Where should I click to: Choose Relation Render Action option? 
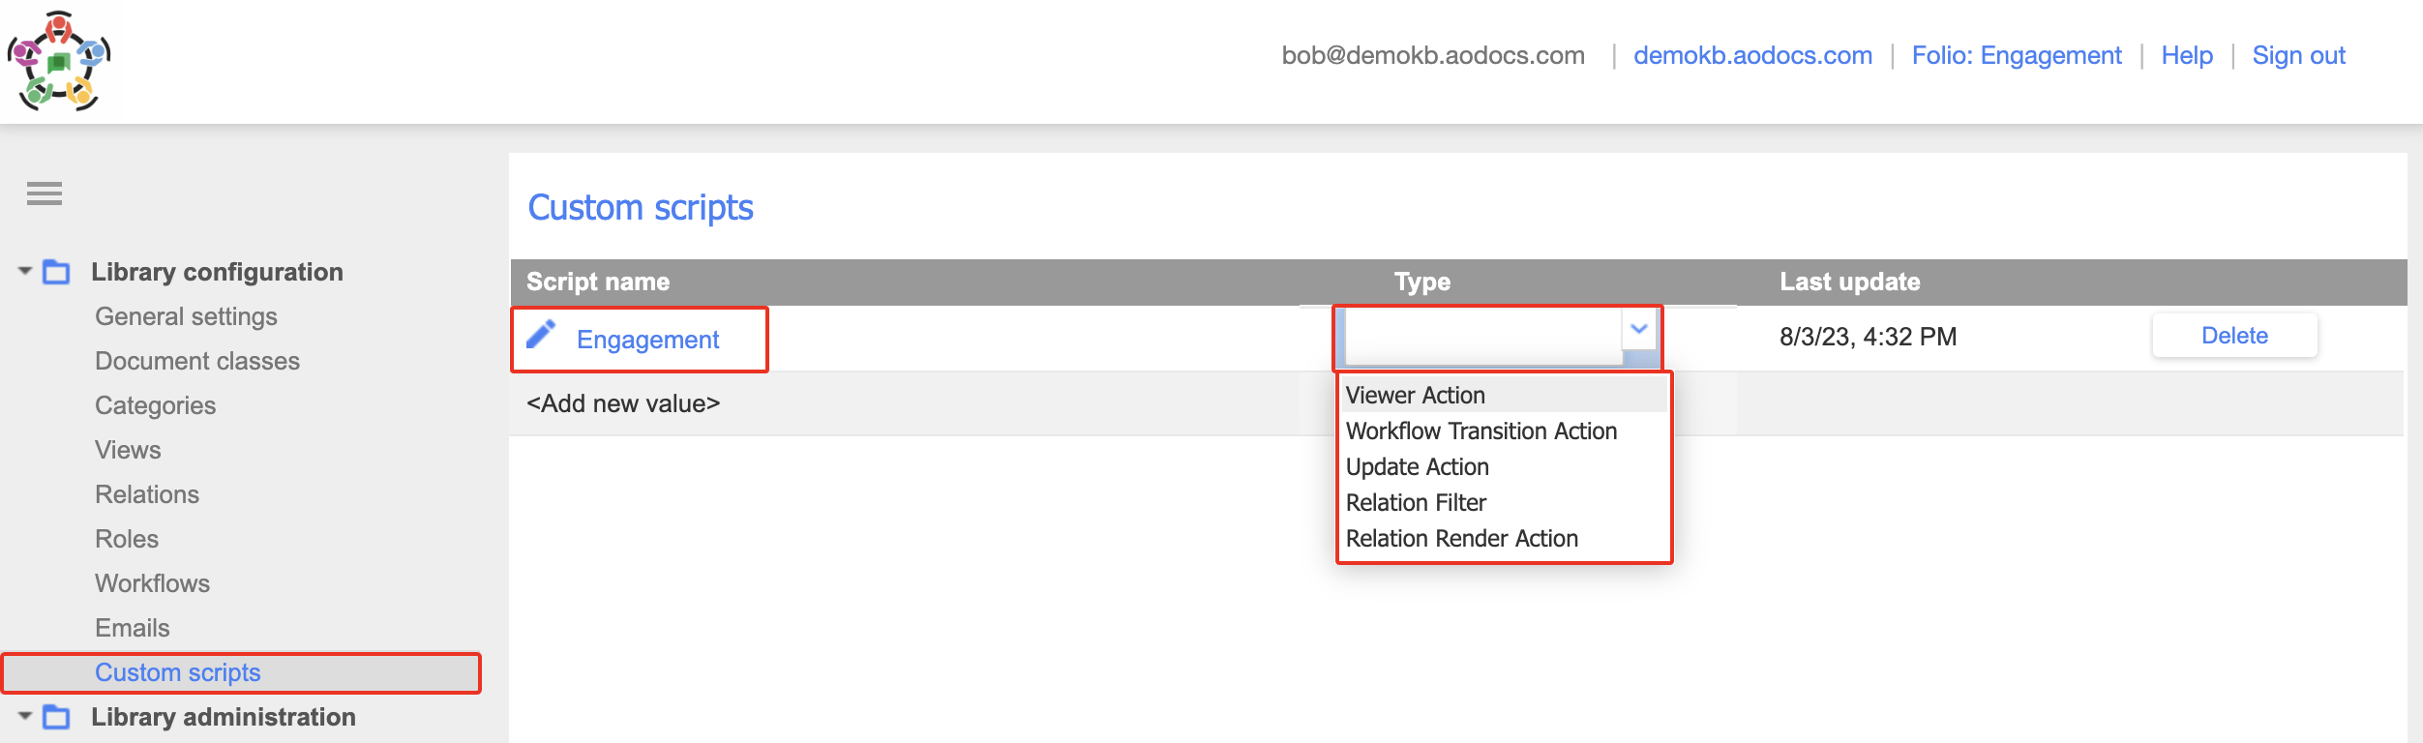point(1460,538)
